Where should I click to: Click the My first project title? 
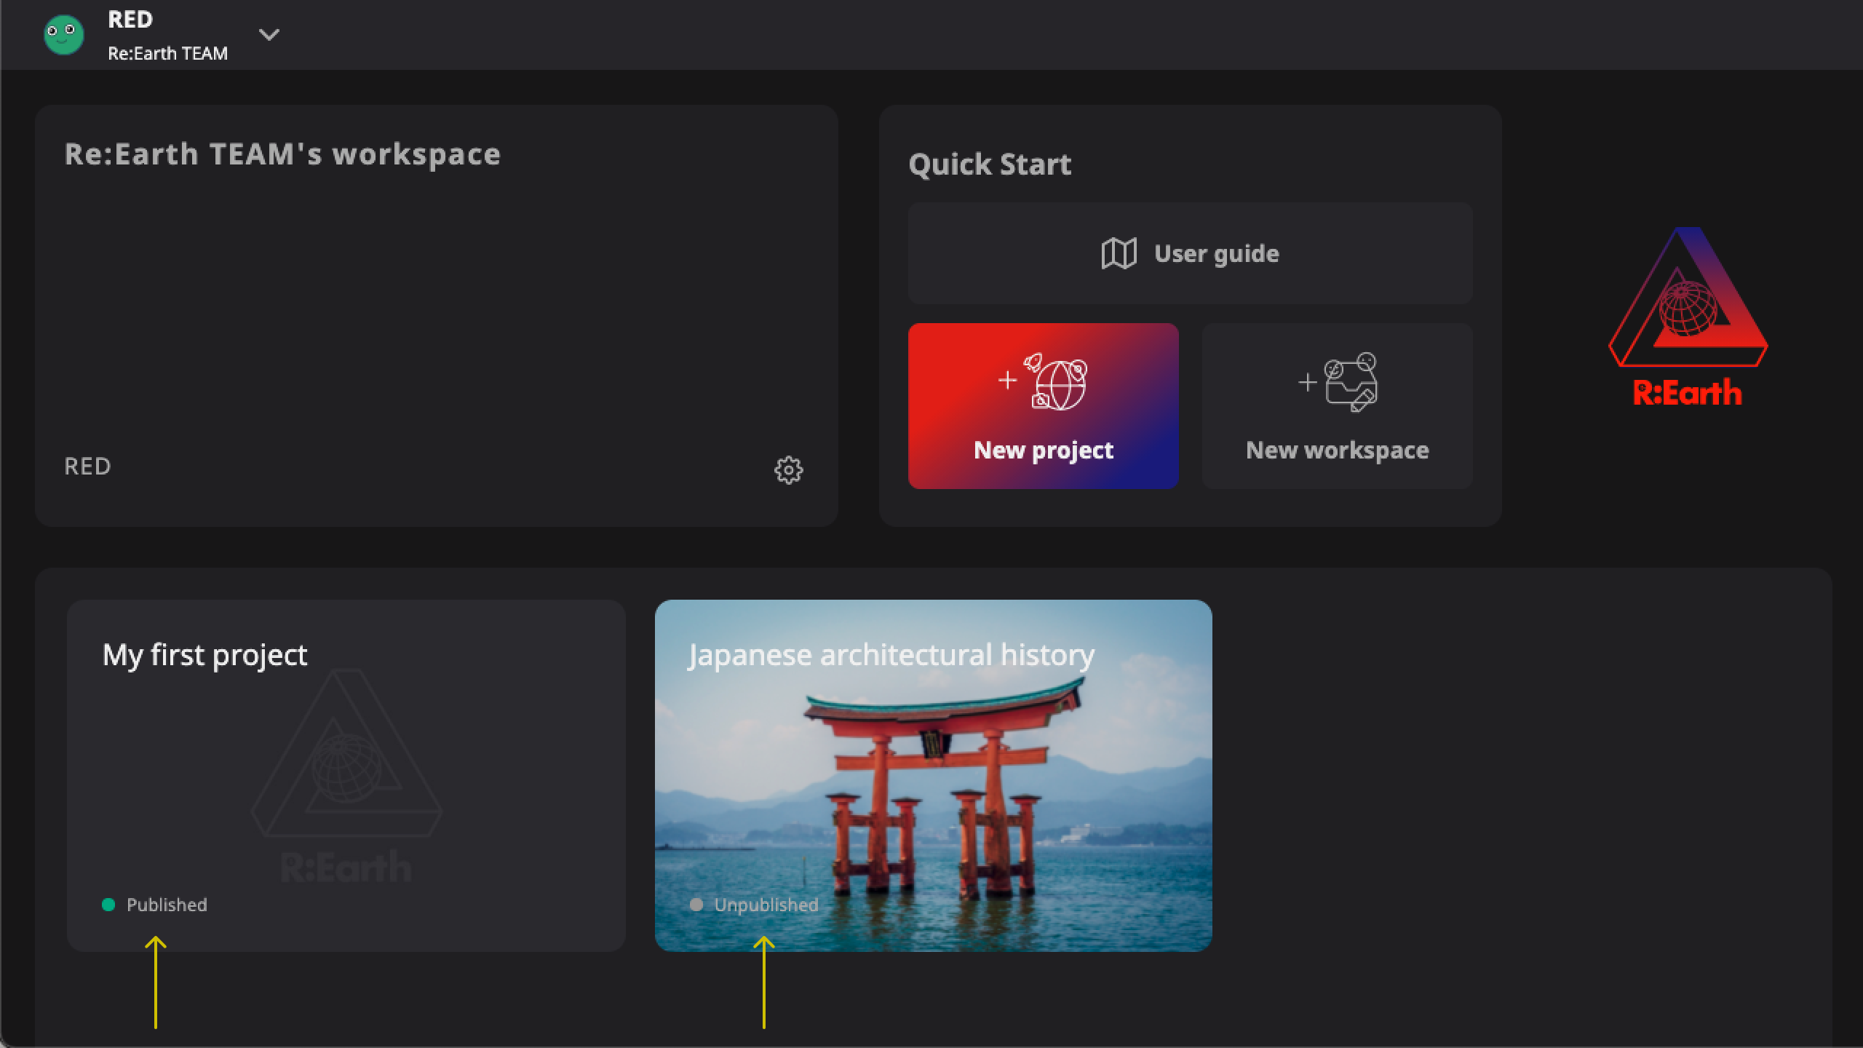tap(204, 655)
